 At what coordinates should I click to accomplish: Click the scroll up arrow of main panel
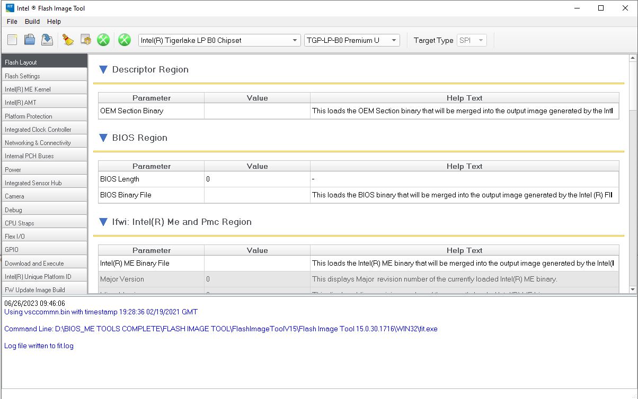(632, 58)
